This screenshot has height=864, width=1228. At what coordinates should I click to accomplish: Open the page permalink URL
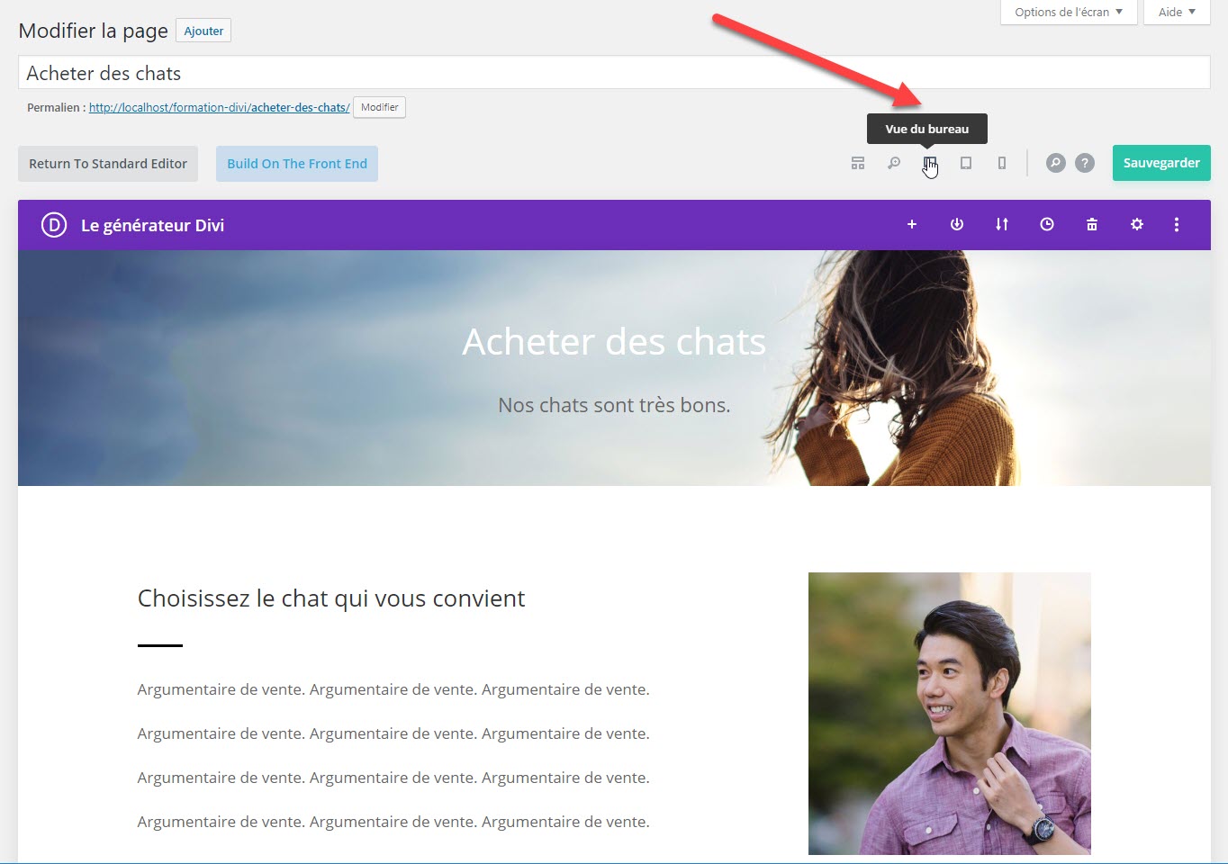coord(219,107)
